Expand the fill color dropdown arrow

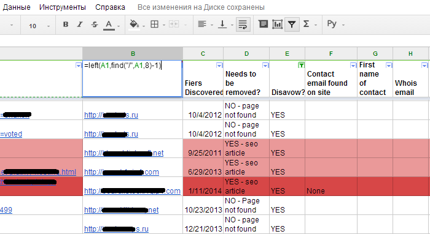coord(143,26)
